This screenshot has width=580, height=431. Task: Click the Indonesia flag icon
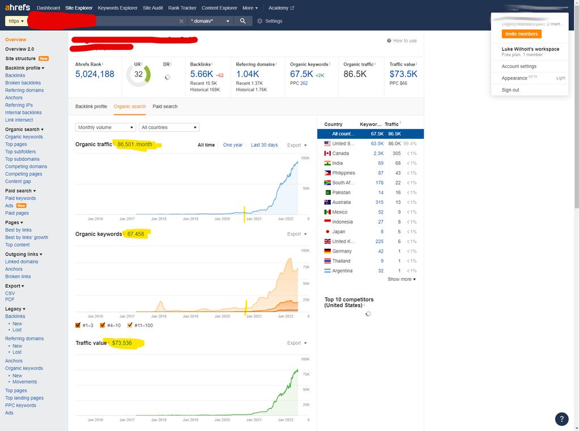pyautogui.click(x=327, y=221)
